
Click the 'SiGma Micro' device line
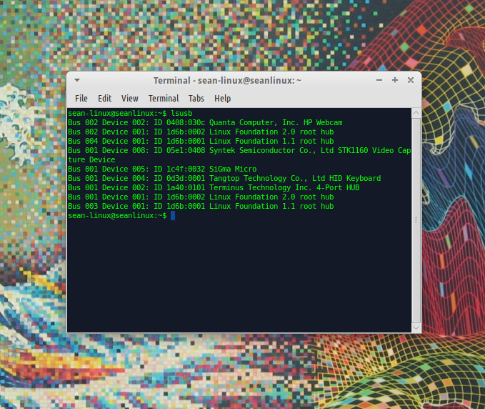coord(162,169)
